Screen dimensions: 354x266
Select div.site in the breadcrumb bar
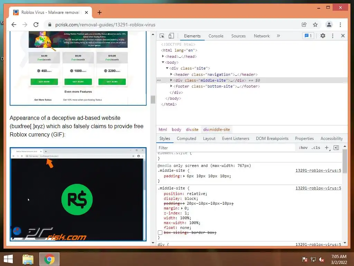[x=192, y=130]
